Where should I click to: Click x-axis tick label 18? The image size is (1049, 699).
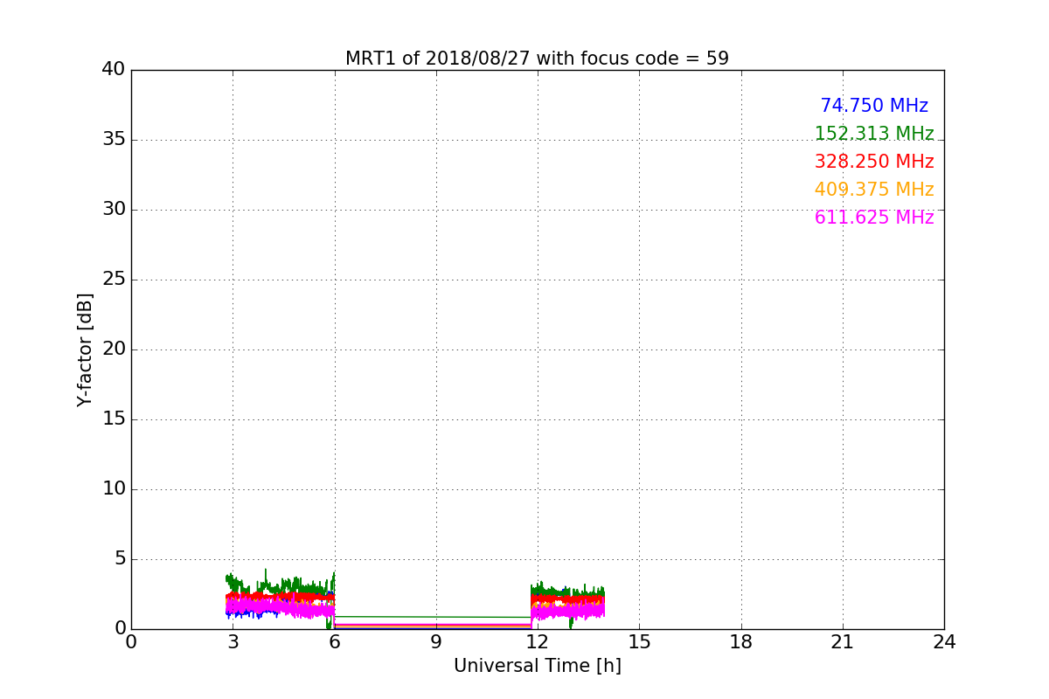tap(741, 642)
